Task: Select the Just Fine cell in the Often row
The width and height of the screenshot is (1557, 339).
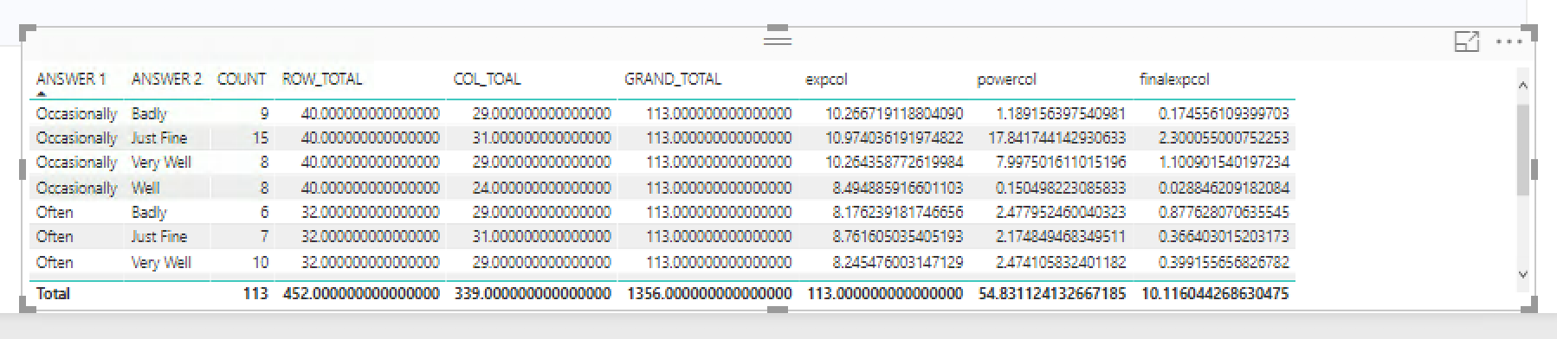Action: click(159, 236)
